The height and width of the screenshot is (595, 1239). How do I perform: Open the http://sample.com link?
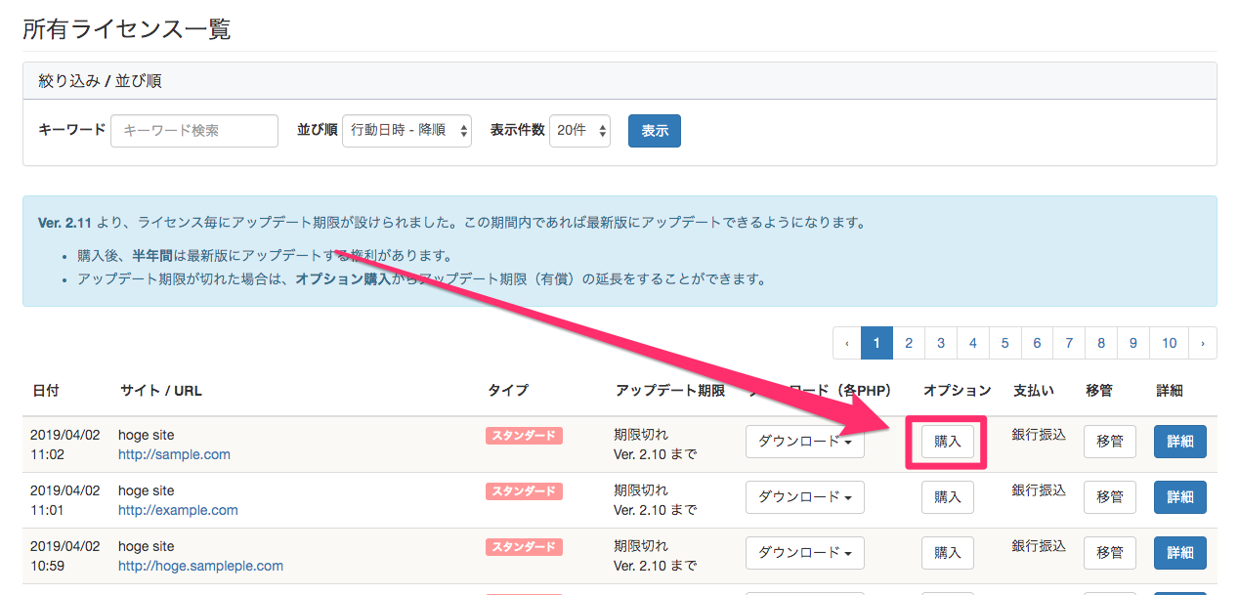(x=174, y=454)
